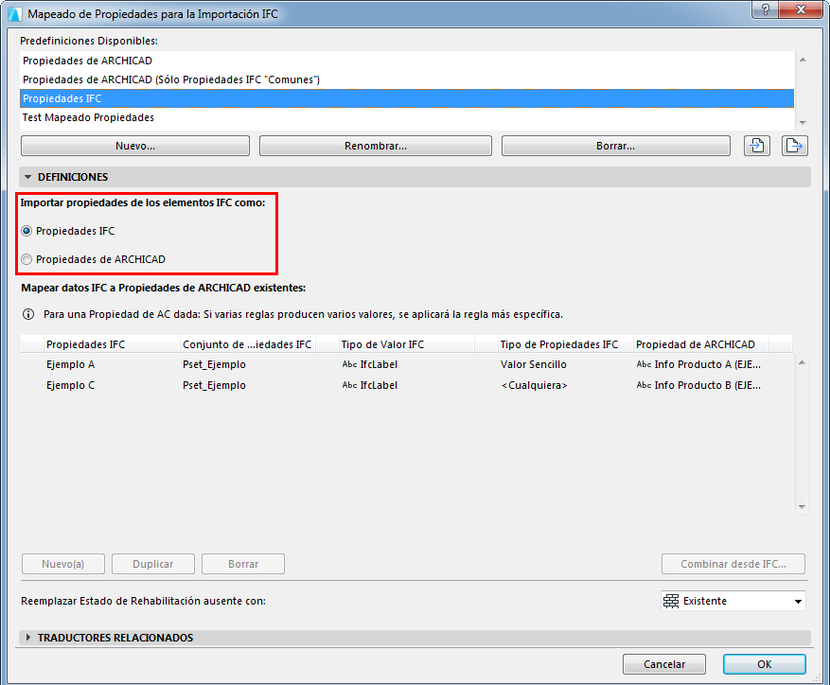Click the predefinitions list scroll up arrow
The width and height of the screenshot is (830, 685).
coord(803,60)
